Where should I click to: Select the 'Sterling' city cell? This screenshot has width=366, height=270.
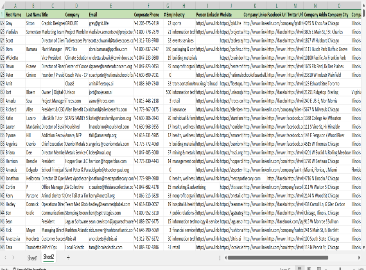(x=339, y=92)
